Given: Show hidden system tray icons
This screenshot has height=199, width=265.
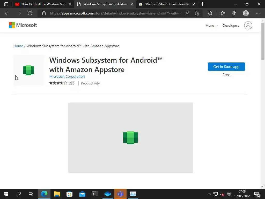Looking at the screenshot, I should tap(209, 194).
